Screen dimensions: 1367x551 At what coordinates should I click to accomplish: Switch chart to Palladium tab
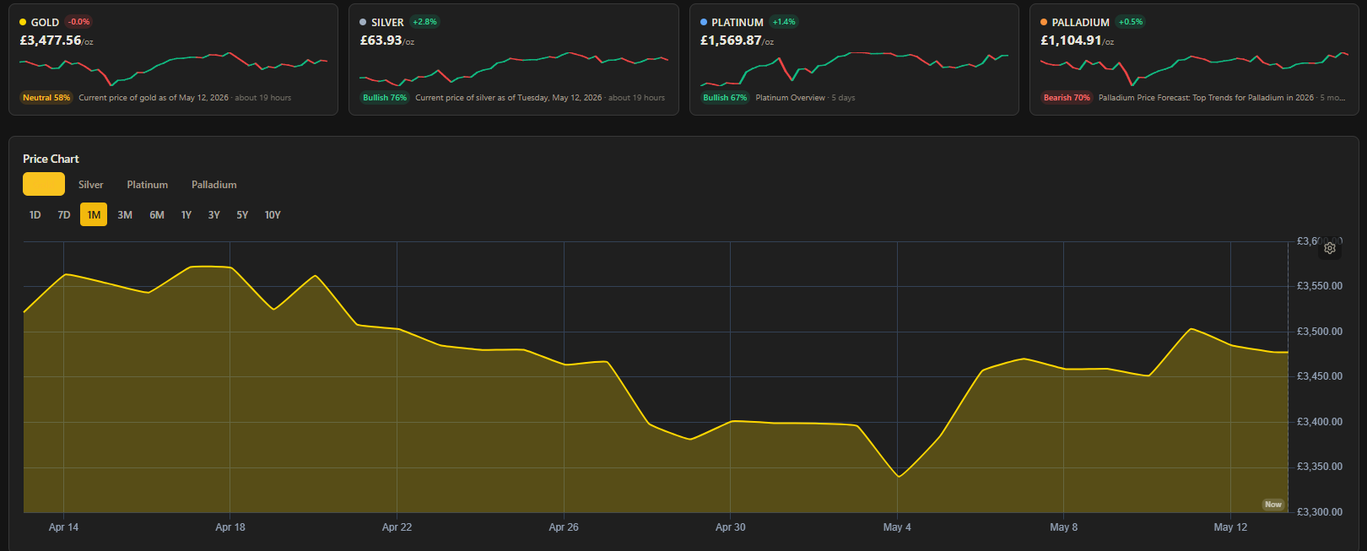[214, 185]
